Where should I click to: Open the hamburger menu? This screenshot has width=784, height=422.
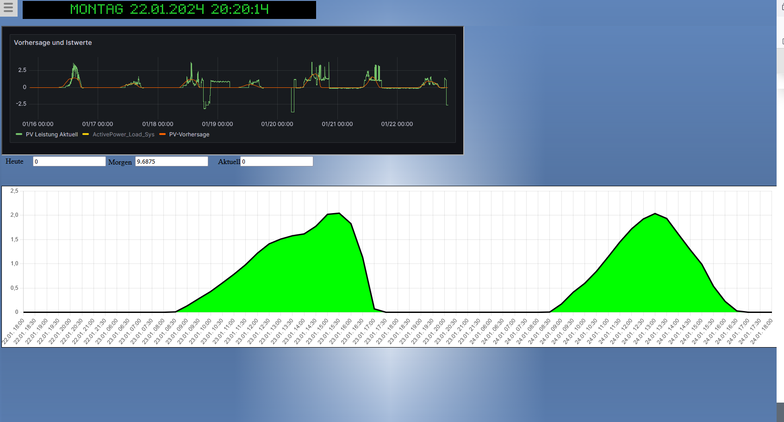(x=8, y=8)
